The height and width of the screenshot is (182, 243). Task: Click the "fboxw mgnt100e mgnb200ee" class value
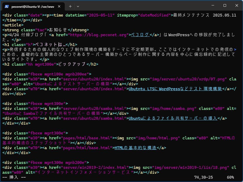(x=58, y=74)
